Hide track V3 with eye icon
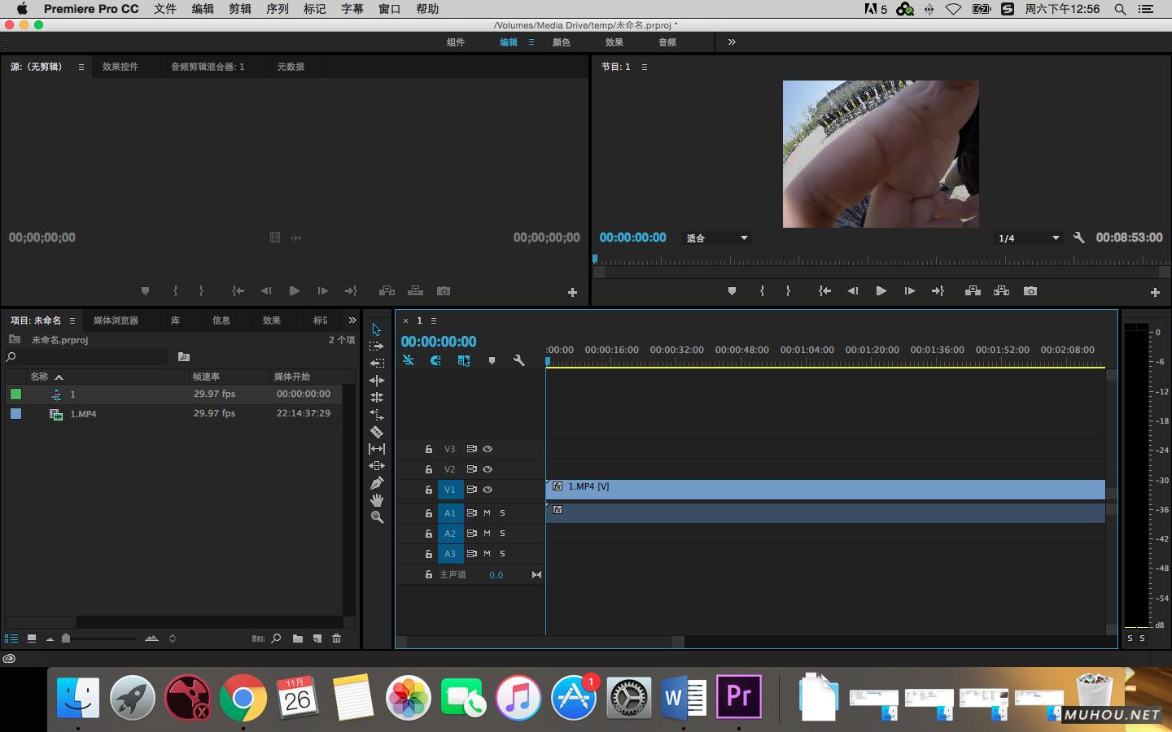 [x=488, y=449]
